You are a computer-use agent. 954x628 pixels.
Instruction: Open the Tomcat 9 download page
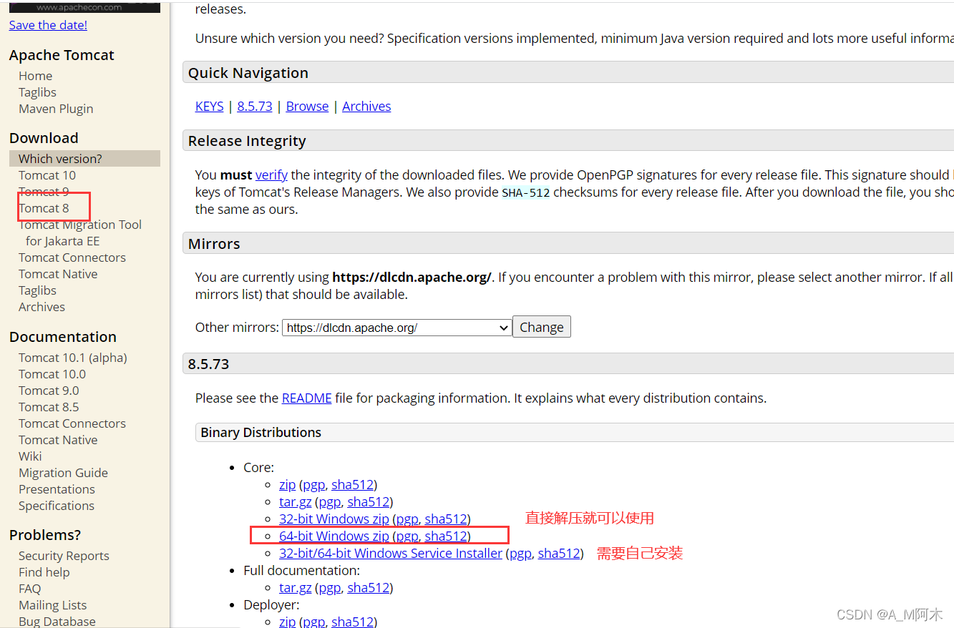coord(44,192)
